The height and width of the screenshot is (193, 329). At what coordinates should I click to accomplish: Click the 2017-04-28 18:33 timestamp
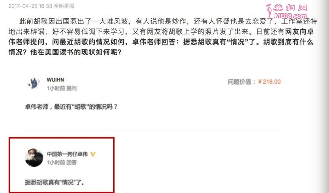(30, 6)
